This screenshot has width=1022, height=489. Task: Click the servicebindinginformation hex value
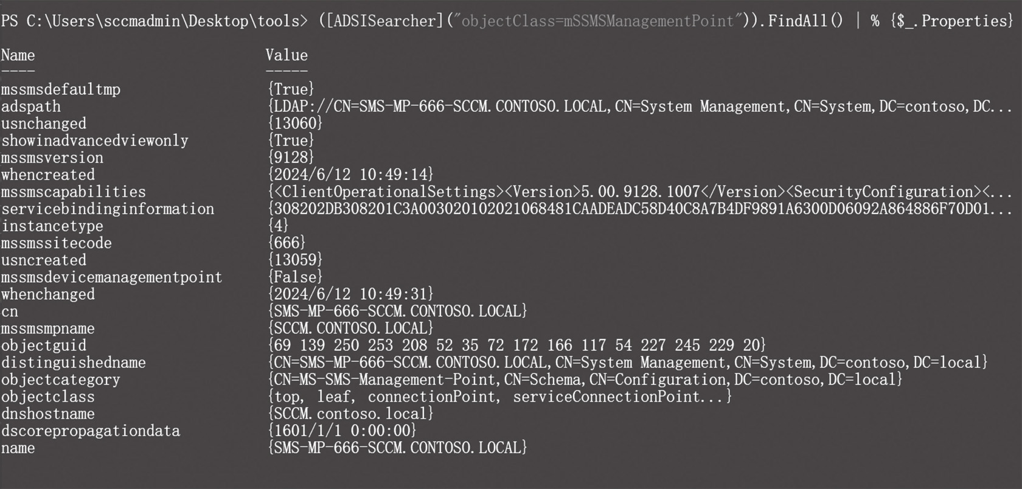[x=640, y=209]
